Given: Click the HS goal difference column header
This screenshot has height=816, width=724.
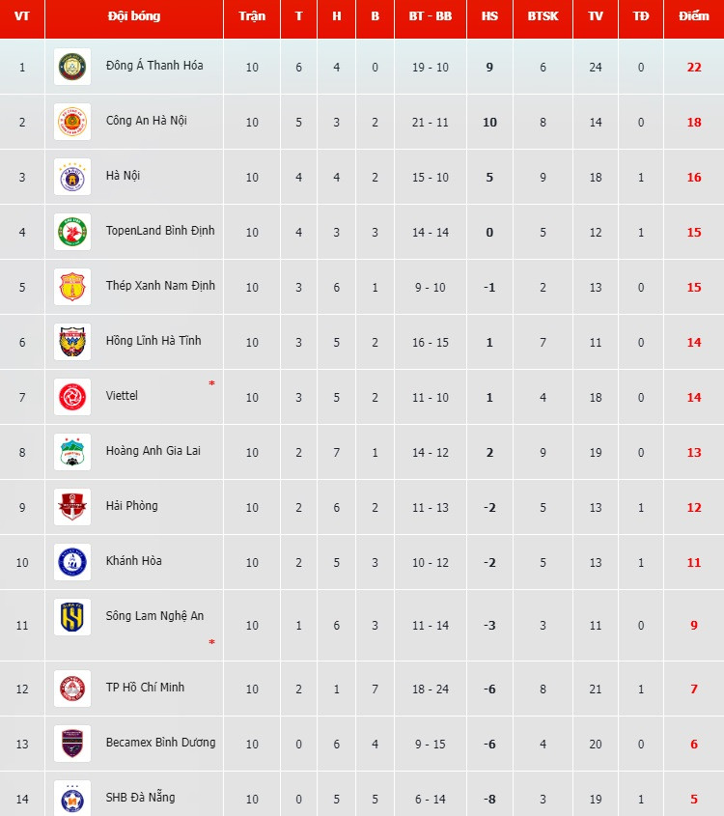Looking at the screenshot, I should (489, 16).
